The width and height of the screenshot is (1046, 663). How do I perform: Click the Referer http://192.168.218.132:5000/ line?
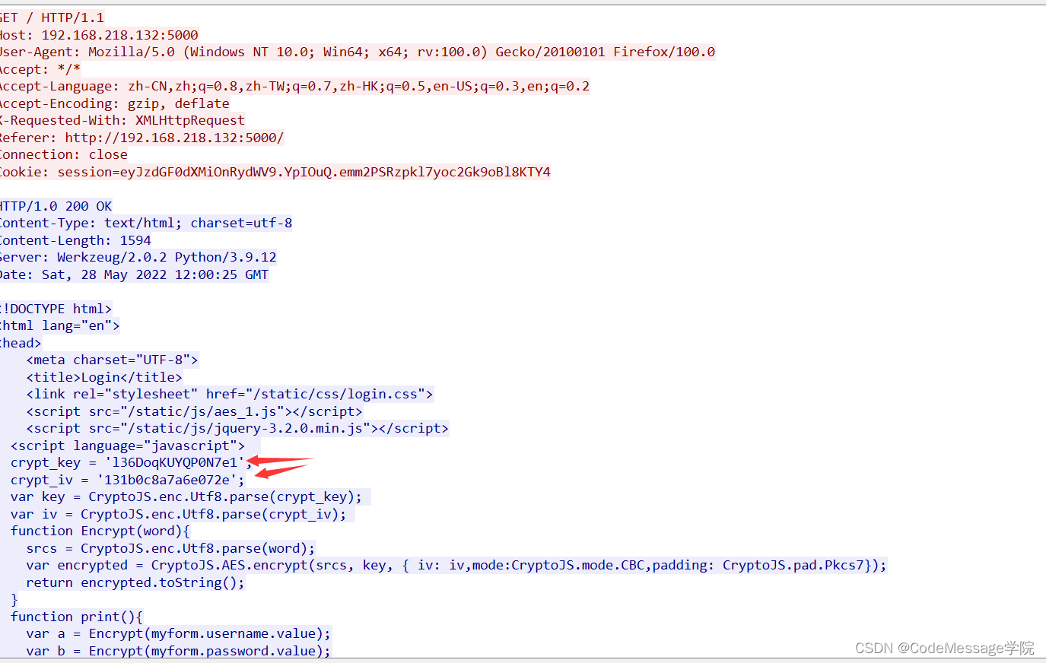[x=142, y=138]
